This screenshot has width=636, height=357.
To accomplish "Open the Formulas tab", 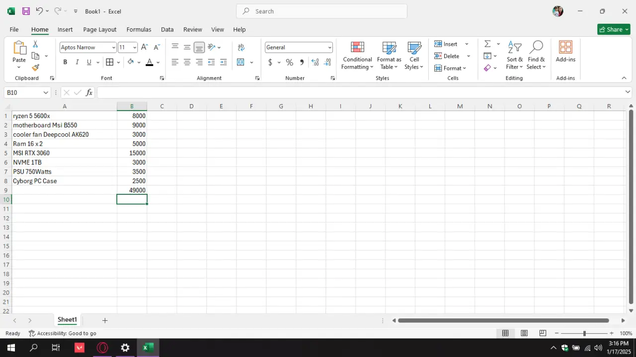I will [139, 29].
